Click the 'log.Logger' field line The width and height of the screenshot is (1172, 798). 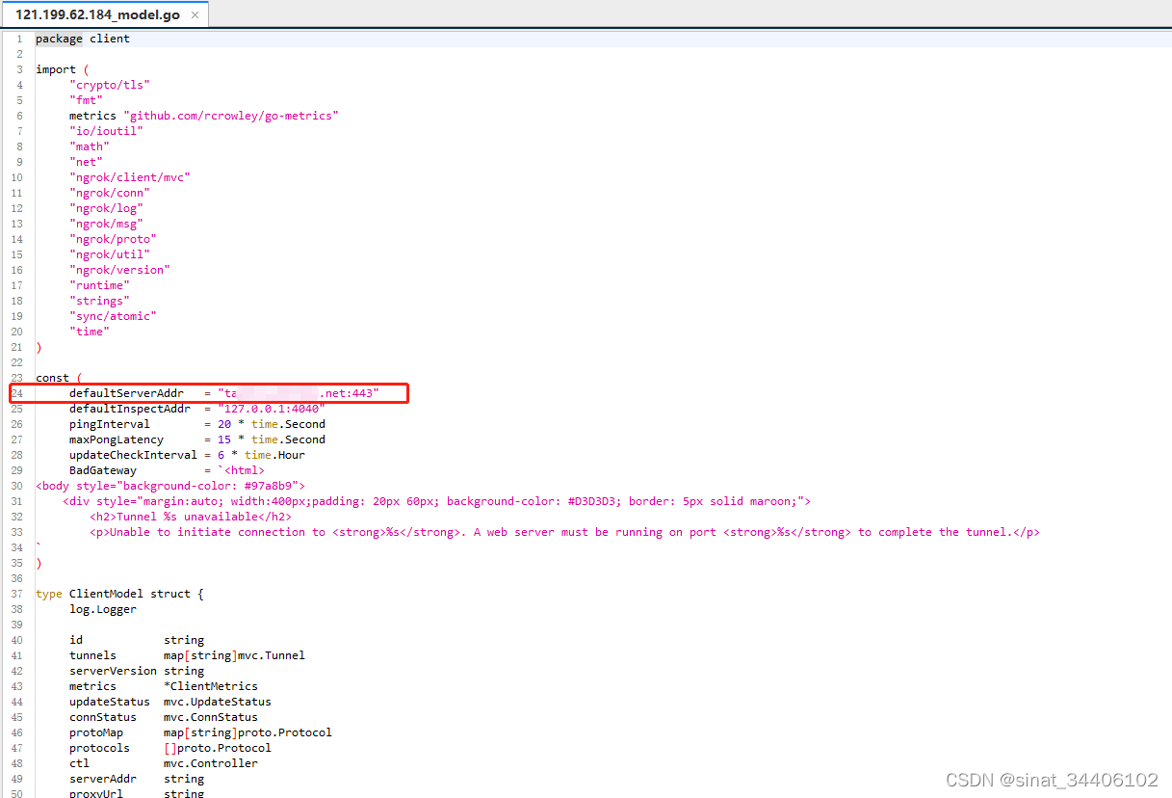[103, 609]
